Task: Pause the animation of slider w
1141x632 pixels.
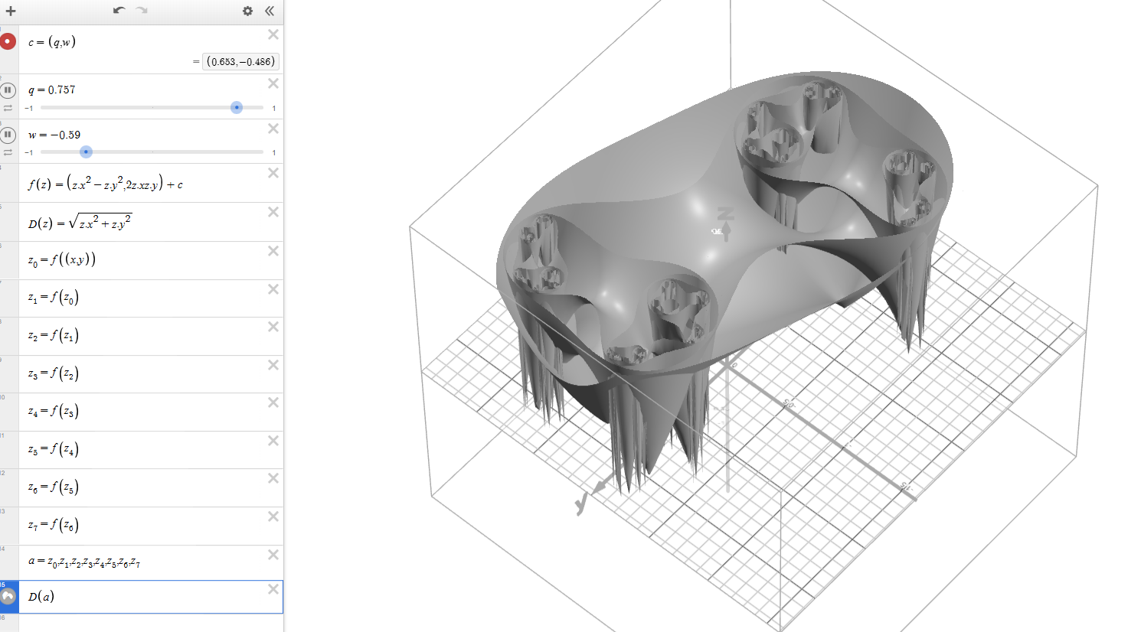Action: pos(8,135)
